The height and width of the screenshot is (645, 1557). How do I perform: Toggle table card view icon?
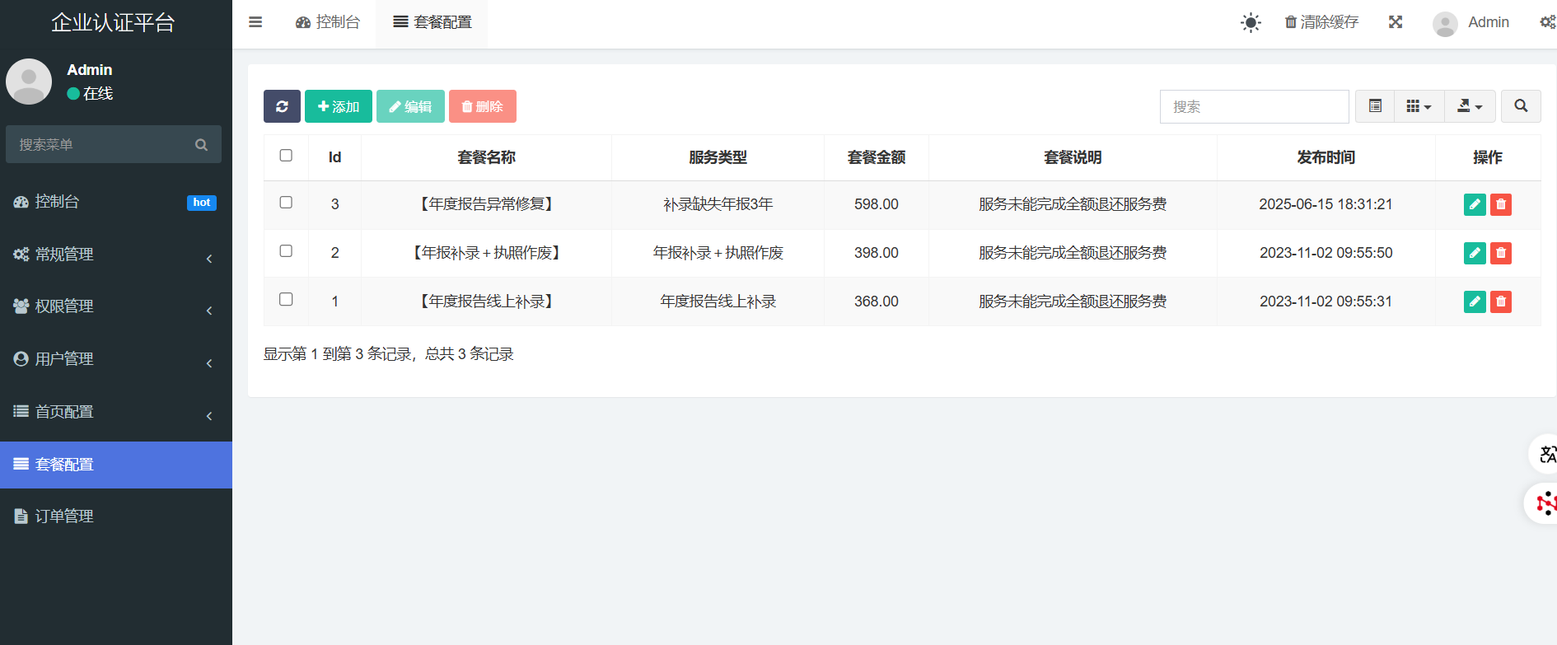point(1375,106)
